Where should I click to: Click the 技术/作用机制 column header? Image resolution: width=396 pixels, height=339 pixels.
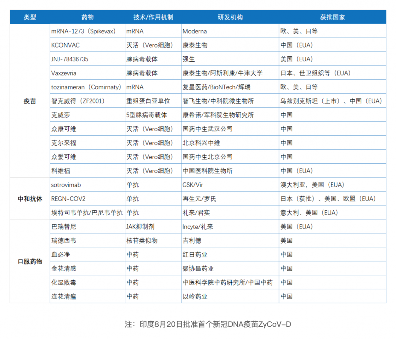[x=153, y=17]
